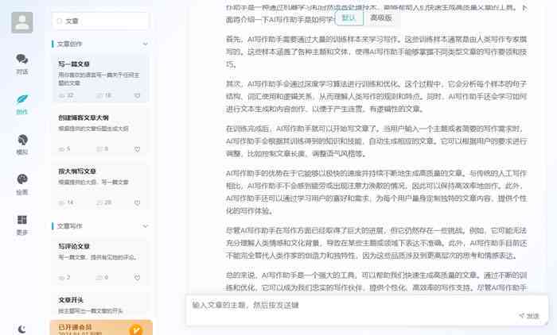Click the 发送 send button

coord(529,315)
